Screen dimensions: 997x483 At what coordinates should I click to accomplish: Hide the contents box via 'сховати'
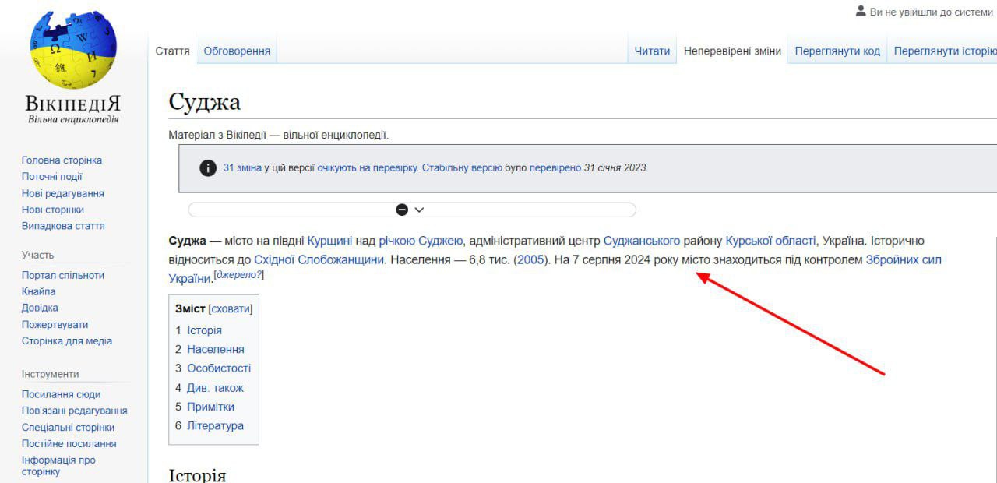tap(231, 308)
